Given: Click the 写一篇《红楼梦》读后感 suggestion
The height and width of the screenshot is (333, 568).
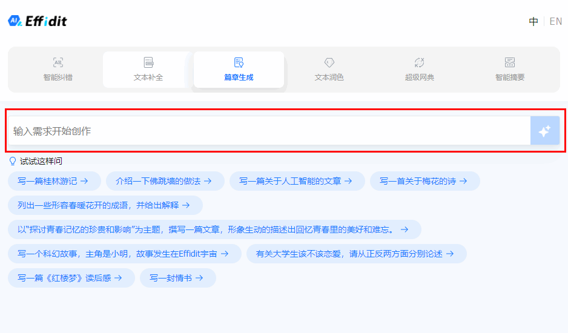Looking at the screenshot, I should pos(71,278).
